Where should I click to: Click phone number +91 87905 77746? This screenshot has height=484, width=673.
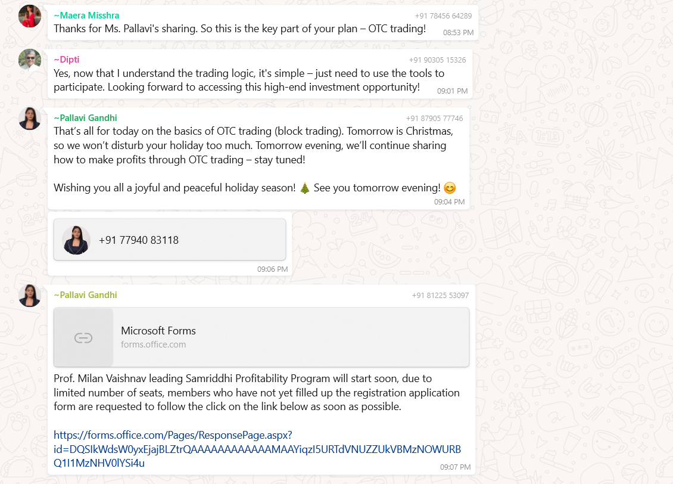(434, 119)
